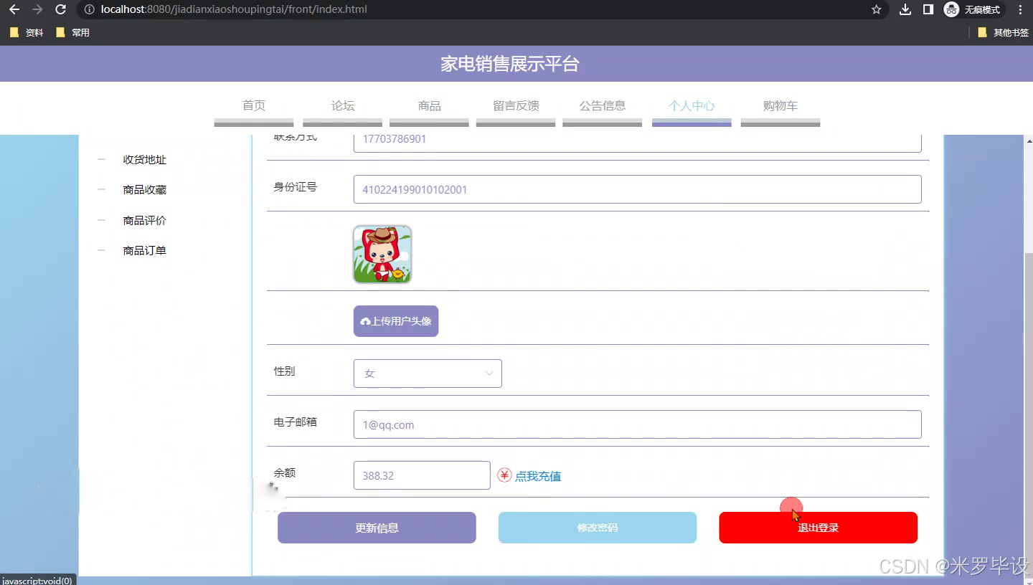
Task: Click the ¥ icon beside the balance field
Action: click(504, 475)
